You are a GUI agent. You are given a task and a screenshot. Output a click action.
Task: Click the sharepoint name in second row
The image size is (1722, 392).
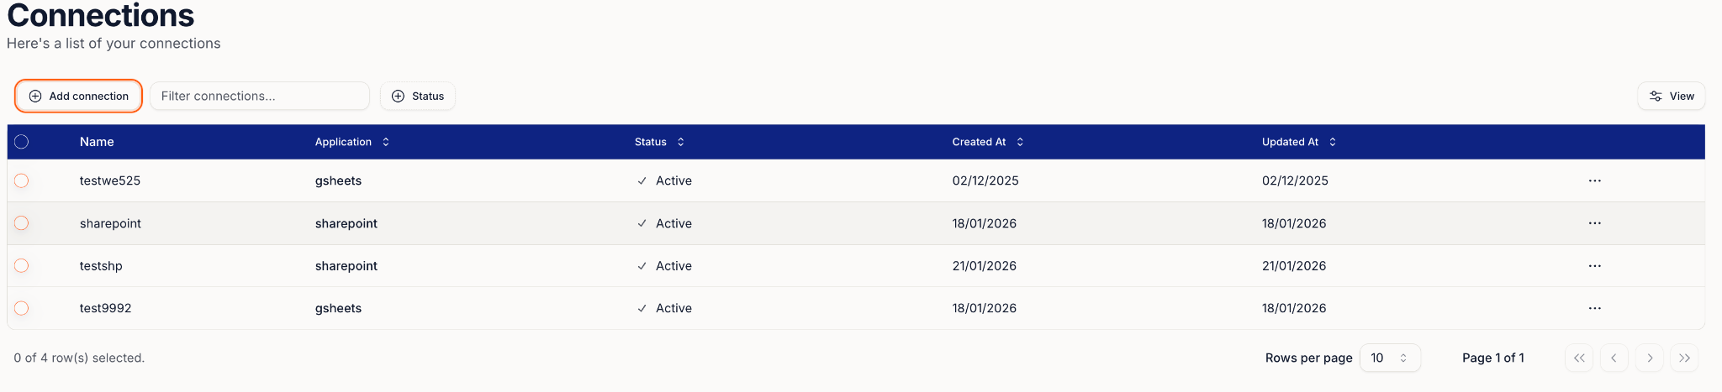pos(110,223)
